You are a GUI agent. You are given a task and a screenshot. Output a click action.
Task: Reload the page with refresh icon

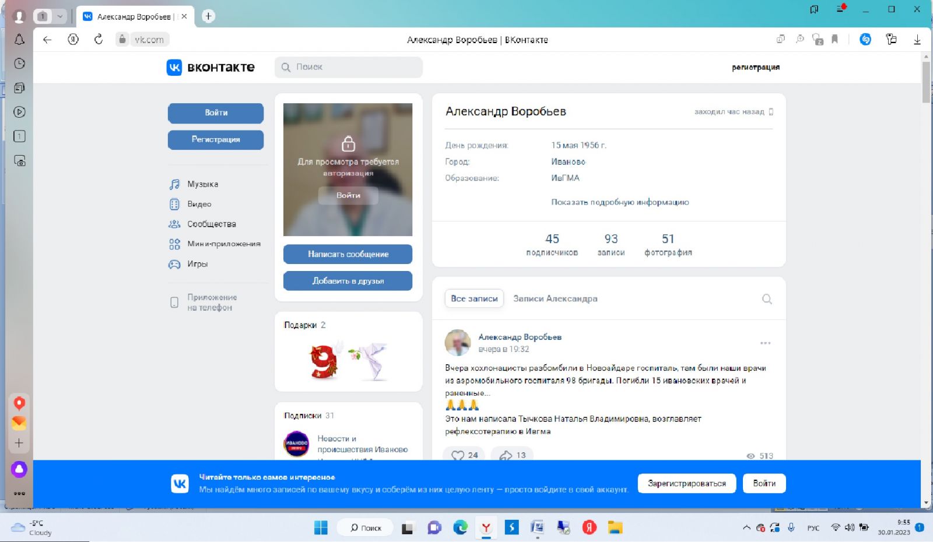pyautogui.click(x=99, y=40)
